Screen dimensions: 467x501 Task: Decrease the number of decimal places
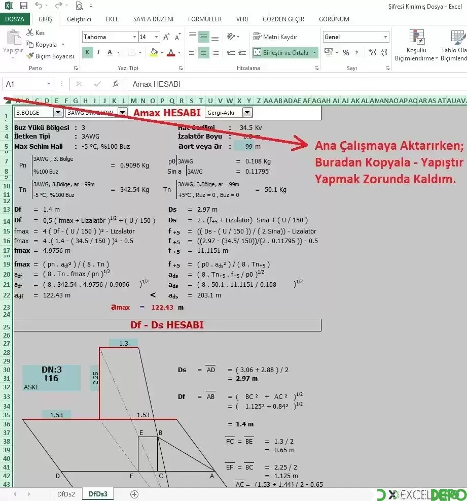point(384,52)
